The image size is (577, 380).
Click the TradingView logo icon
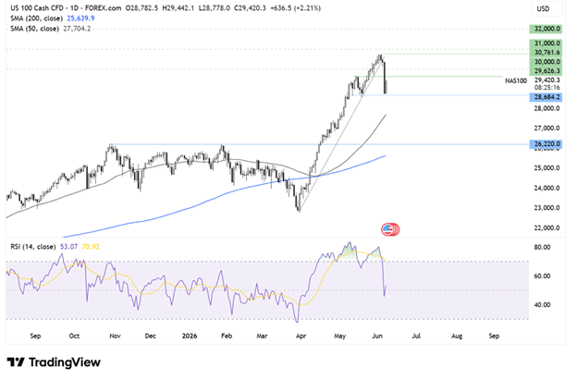click(x=16, y=362)
